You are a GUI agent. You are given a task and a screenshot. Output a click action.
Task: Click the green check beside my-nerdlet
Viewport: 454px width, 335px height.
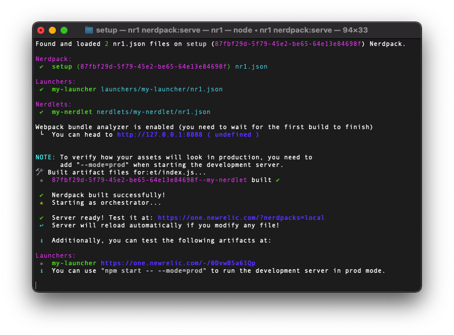tap(41, 112)
